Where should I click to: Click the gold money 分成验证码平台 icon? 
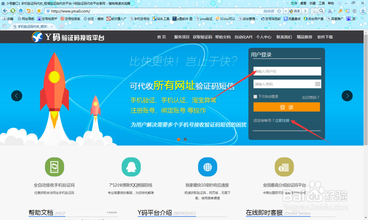(x=284, y=167)
